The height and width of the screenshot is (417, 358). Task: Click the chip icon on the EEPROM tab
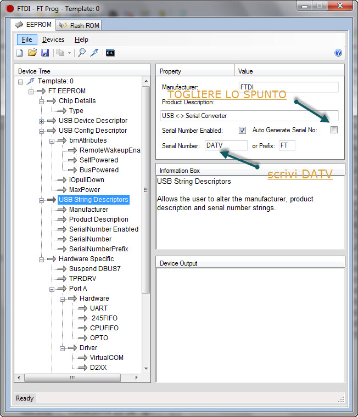(19, 25)
